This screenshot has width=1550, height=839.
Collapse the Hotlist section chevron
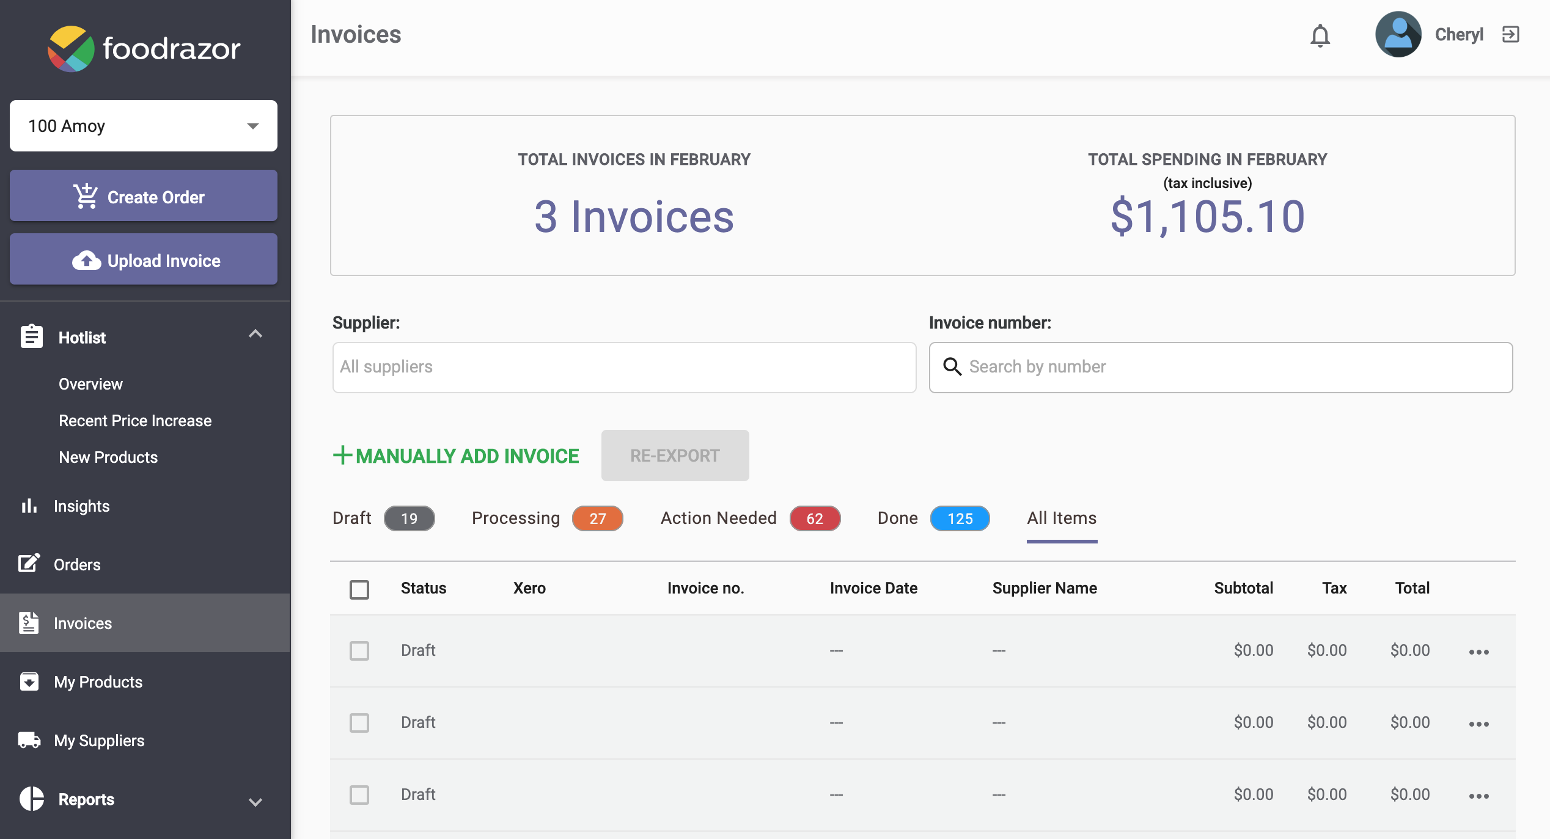pos(255,334)
